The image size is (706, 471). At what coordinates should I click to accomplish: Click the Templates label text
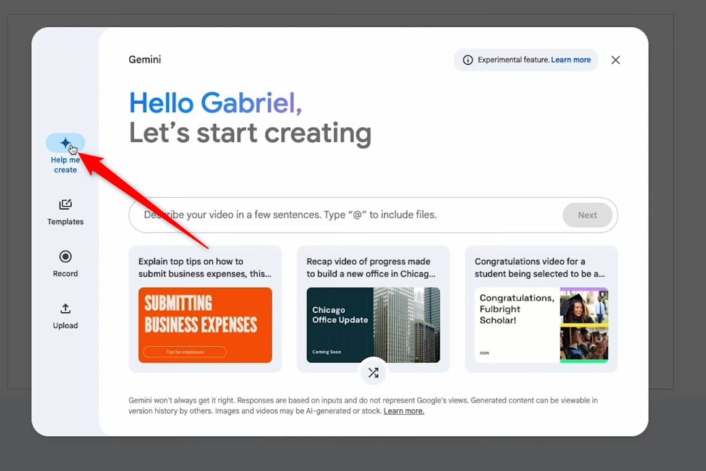[66, 221]
